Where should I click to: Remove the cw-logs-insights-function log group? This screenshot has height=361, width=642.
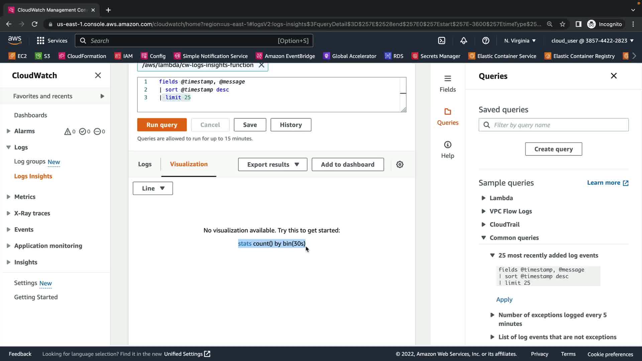click(261, 65)
